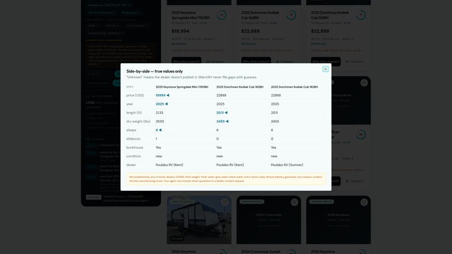
Task: Click the 'Side-by-side — true values only' heading
Action: tap(155, 71)
